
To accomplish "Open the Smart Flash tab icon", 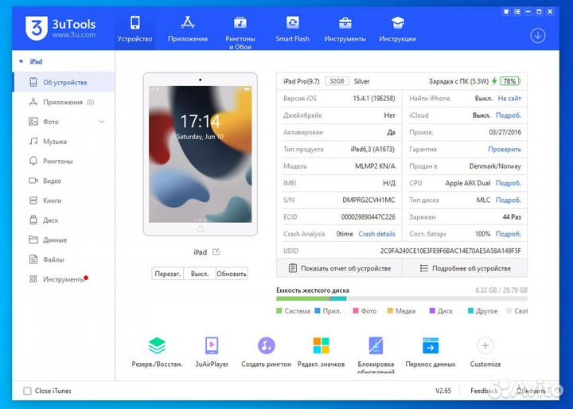I will (292, 23).
